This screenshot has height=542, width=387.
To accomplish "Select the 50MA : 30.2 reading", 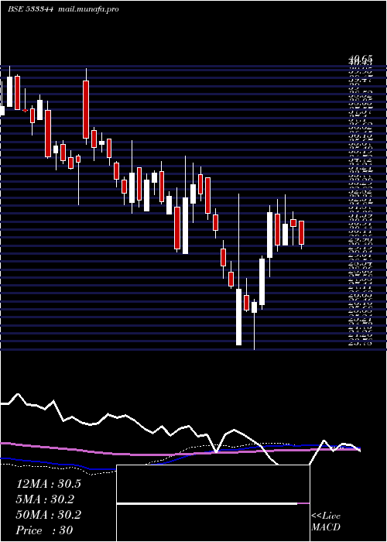I will tap(48, 515).
